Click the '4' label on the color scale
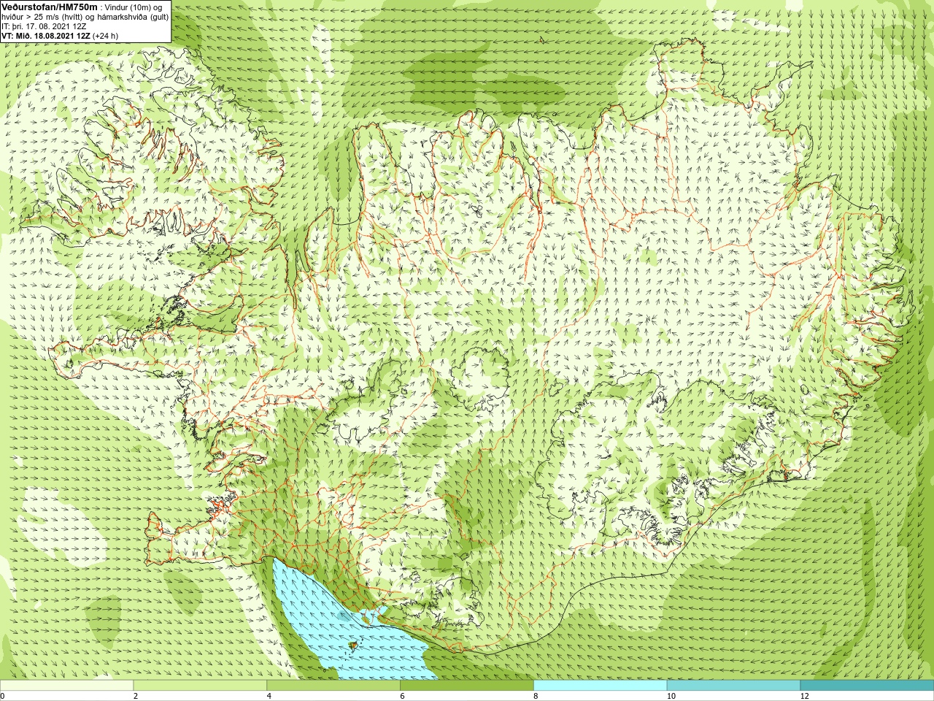 pos(269,696)
